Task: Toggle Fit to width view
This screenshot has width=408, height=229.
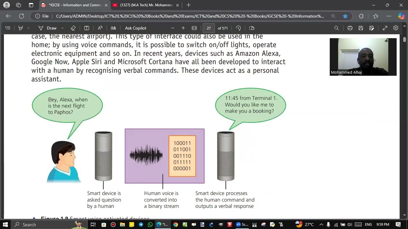Action: pos(194,28)
